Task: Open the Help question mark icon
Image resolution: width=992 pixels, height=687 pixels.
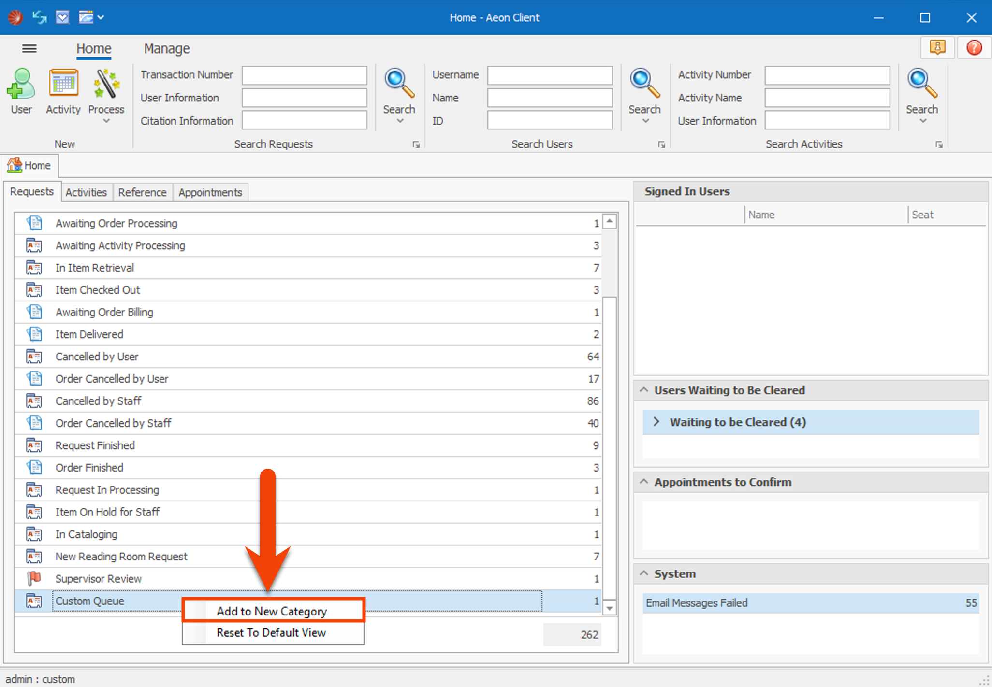Action: tap(974, 47)
